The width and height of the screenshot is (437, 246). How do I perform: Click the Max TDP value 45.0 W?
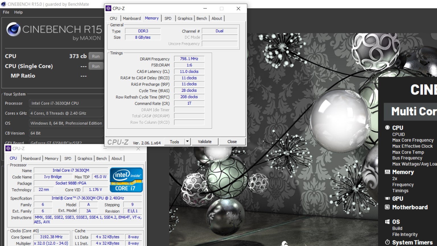point(100,177)
